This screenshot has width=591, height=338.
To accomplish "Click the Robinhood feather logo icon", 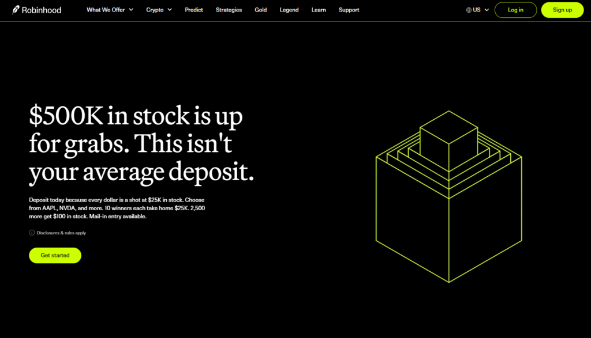I will click(x=16, y=10).
